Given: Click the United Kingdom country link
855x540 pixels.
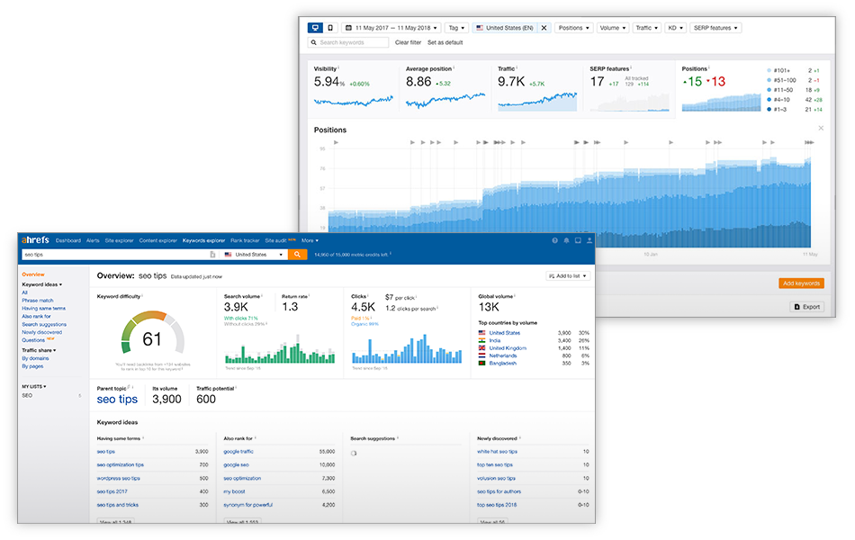Looking at the screenshot, I should pos(508,348).
